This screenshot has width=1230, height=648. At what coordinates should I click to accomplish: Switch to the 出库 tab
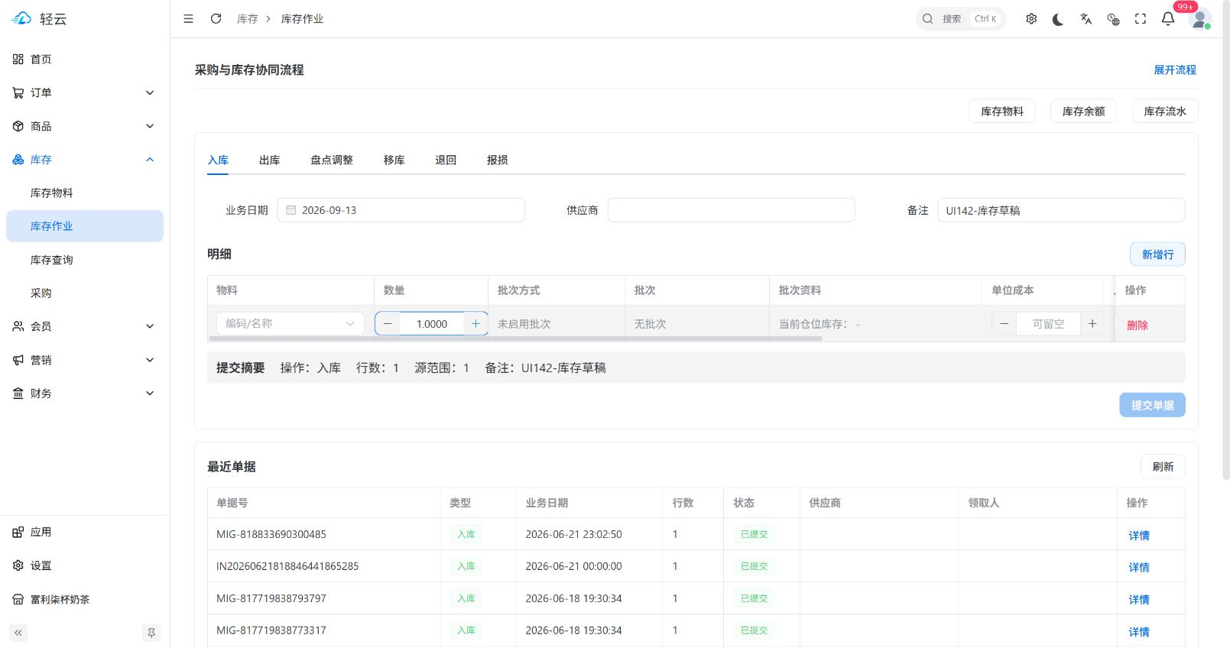(x=270, y=160)
